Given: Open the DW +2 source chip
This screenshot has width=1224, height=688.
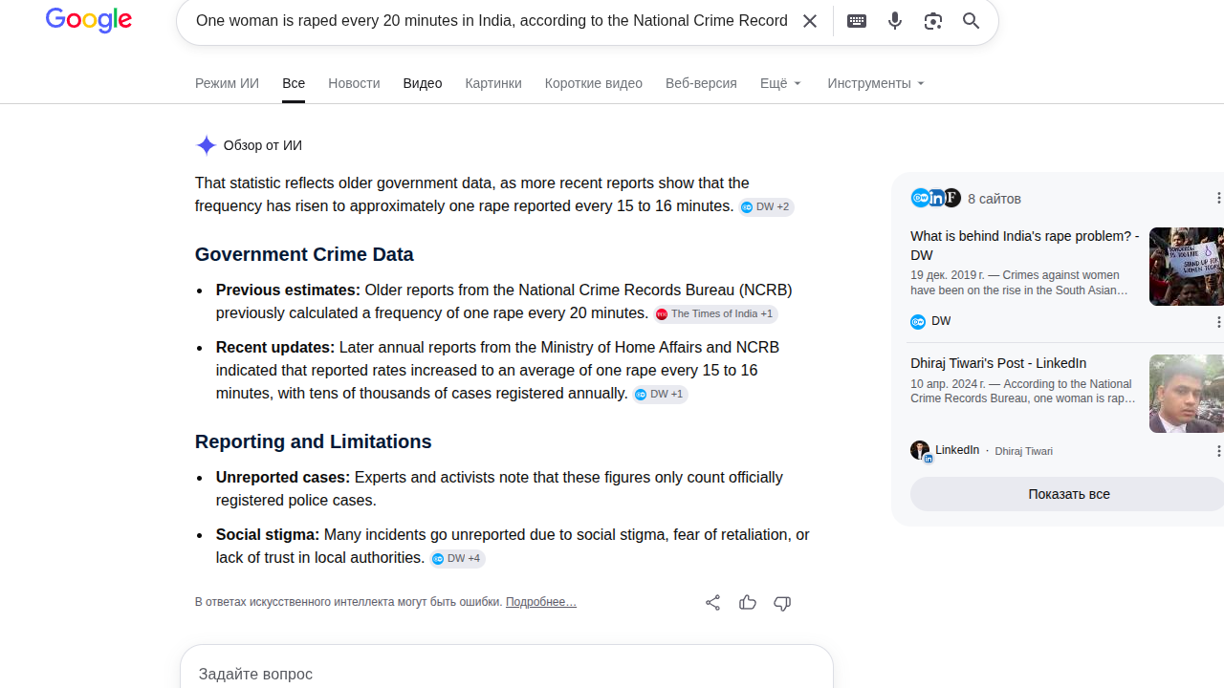Looking at the screenshot, I should [x=767, y=207].
